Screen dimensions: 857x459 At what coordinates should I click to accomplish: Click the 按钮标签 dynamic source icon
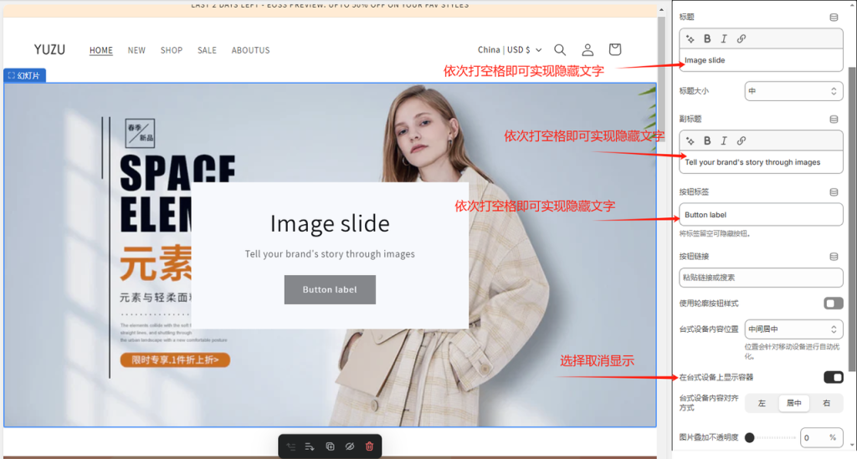[834, 192]
